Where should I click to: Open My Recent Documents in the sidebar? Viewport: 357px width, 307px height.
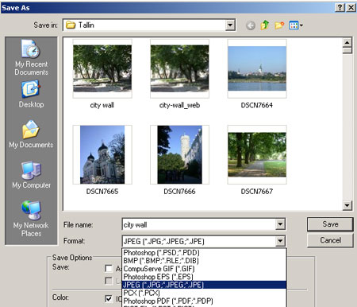pyautogui.click(x=31, y=57)
